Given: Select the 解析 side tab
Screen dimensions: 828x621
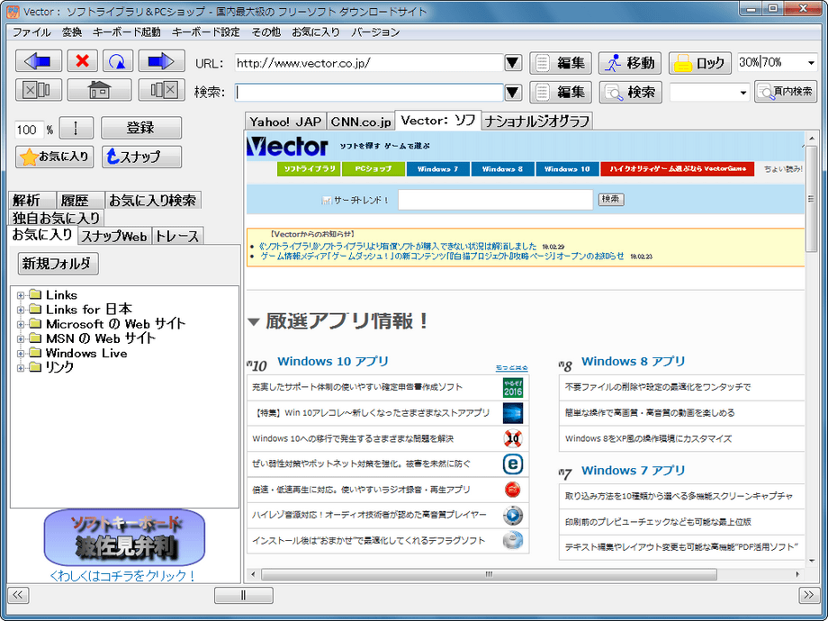Looking at the screenshot, I should [x=32, y=201].
